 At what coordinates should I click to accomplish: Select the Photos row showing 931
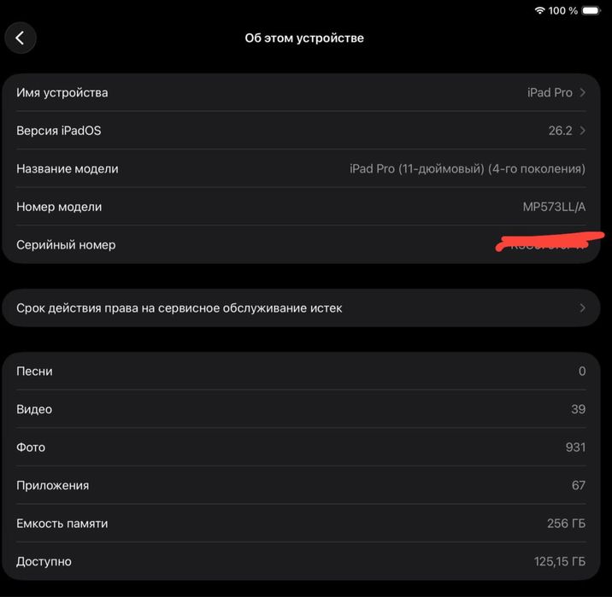click(299, 448)
